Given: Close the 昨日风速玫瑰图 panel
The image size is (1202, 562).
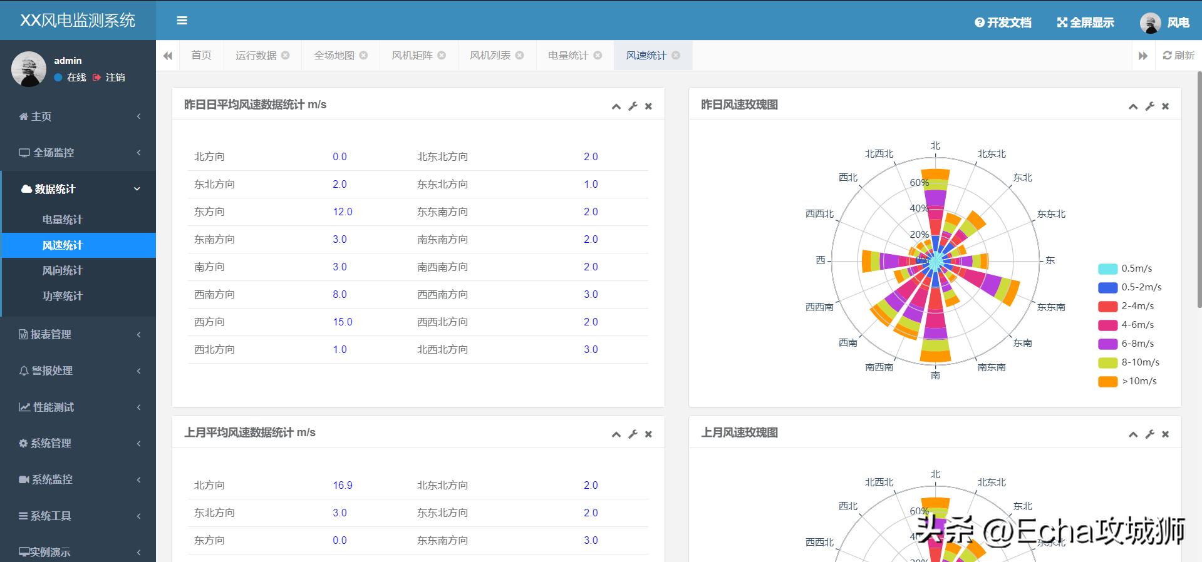Looking at the screenshot, I should pos(1165,106).
